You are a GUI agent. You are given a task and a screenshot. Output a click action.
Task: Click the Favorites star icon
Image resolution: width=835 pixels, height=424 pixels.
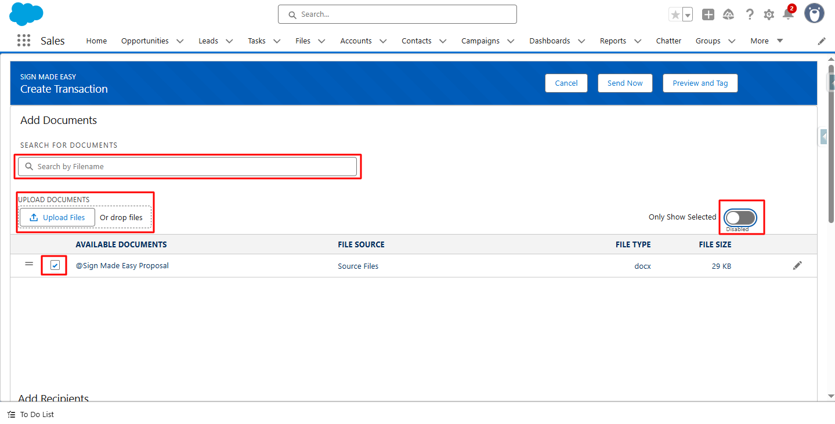pos(675,14)
